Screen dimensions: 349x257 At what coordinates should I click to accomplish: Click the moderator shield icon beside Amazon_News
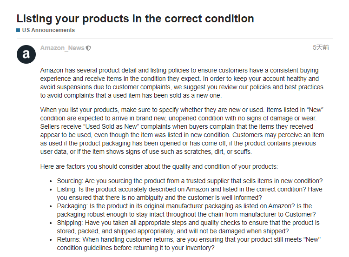coord(88,48)
